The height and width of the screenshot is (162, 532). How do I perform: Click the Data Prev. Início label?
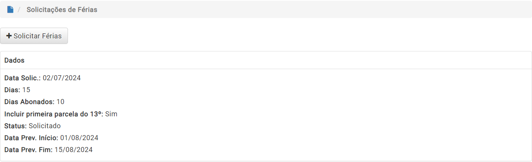(x=31, y=138)
